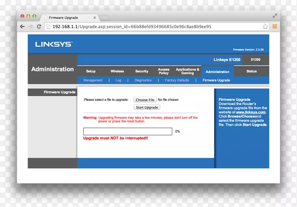Click the browser back arrow
297x207 pixels.
22,26
